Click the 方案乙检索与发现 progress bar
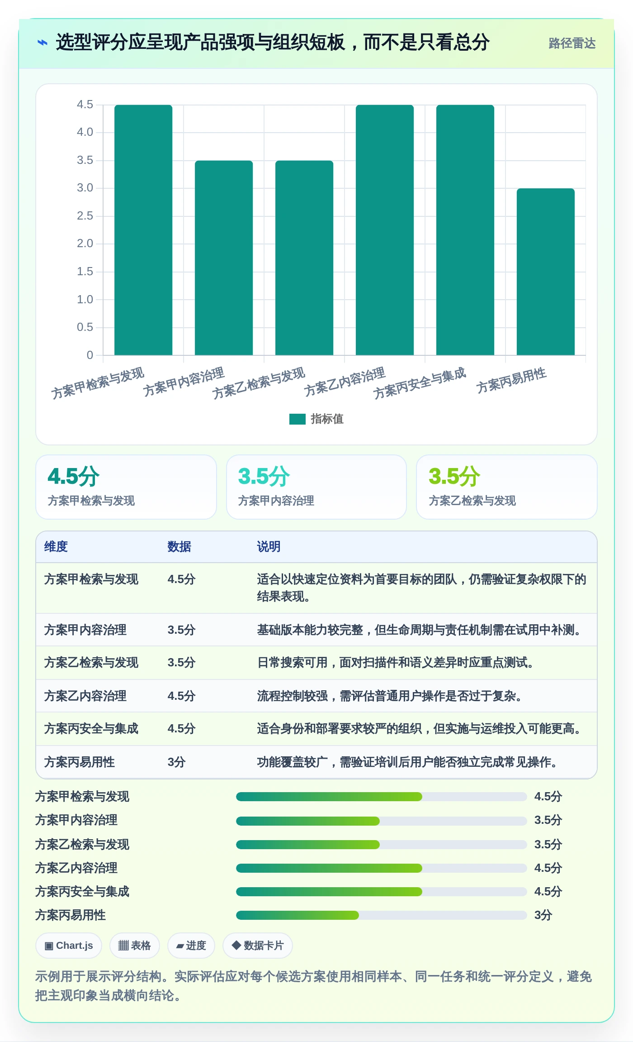This screenshot has width=633, height=1042. [382, 845]
